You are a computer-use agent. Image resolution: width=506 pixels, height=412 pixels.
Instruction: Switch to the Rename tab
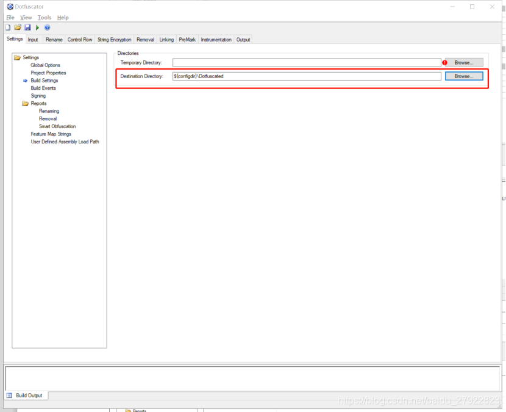[54, 40]
